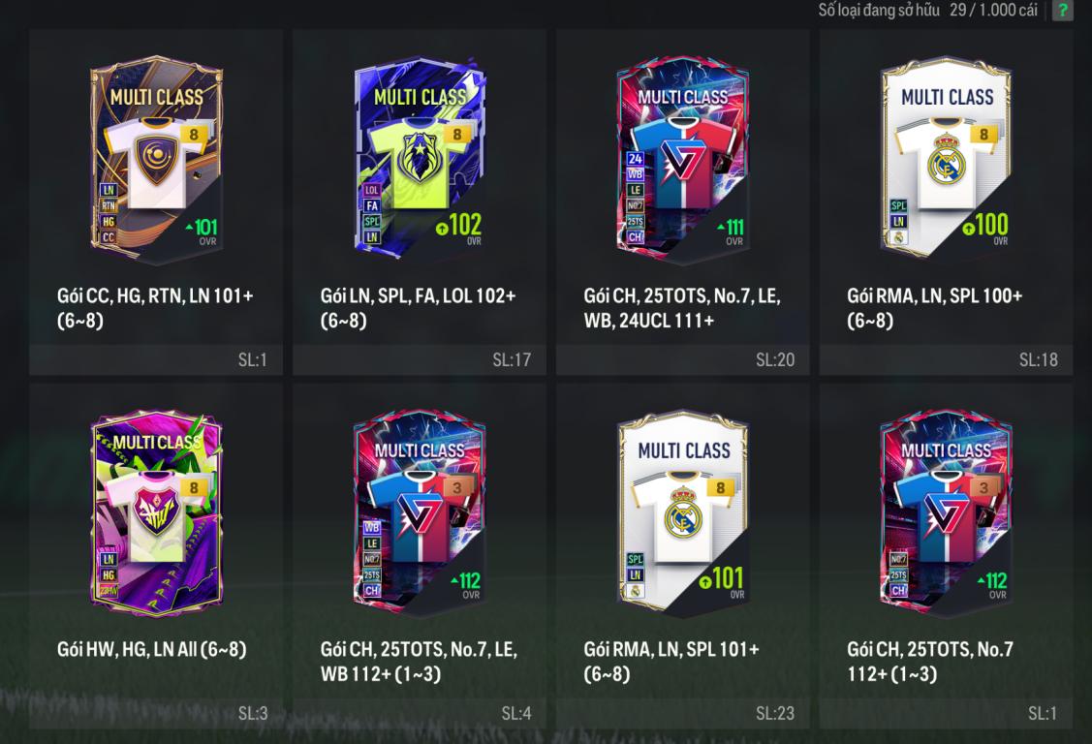
Task: Pick the Real Madrid 101 OVR pack card
Action: pyautogui.click(x=682, y=513)
